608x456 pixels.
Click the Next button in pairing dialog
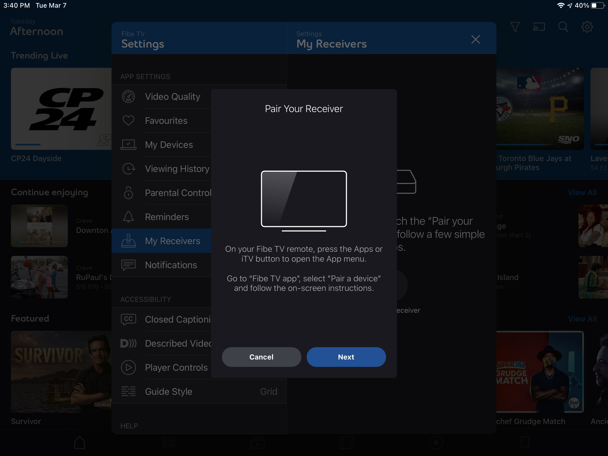[346, 357]
